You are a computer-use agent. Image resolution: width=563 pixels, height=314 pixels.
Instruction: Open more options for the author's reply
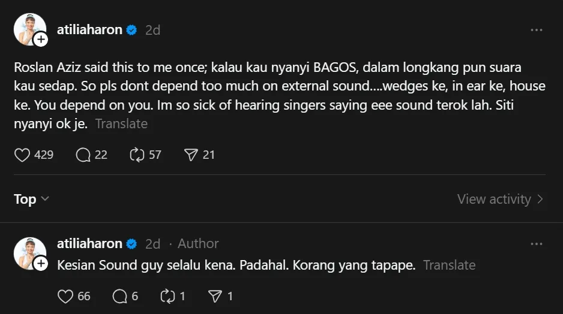[x=536, y=244]
